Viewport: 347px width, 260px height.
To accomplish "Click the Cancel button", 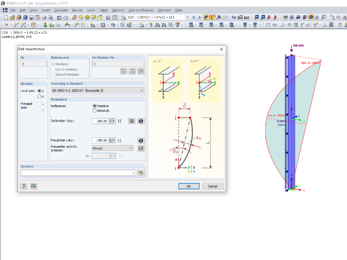I will pyautogui.click(x=213, y=186).
